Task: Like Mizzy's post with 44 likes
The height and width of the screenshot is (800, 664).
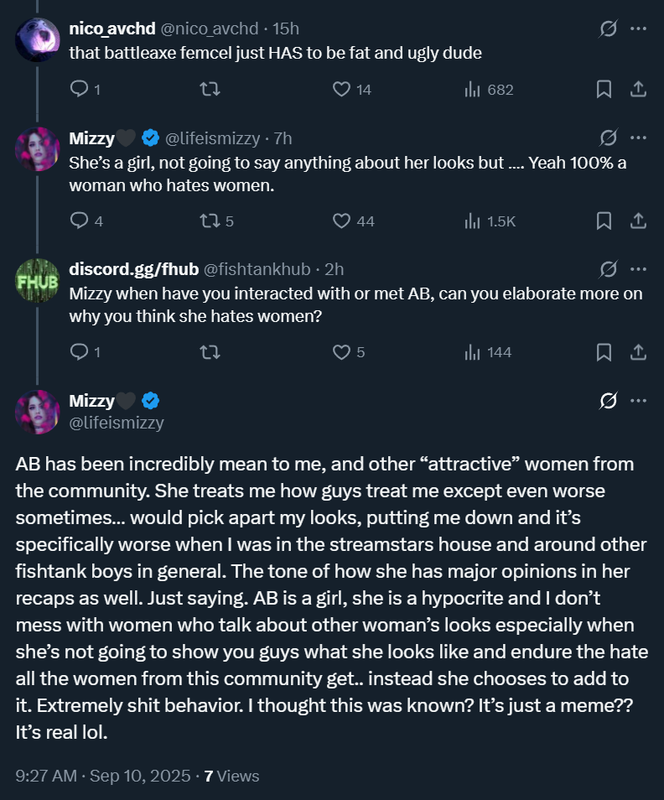Action: coord(341,221)
